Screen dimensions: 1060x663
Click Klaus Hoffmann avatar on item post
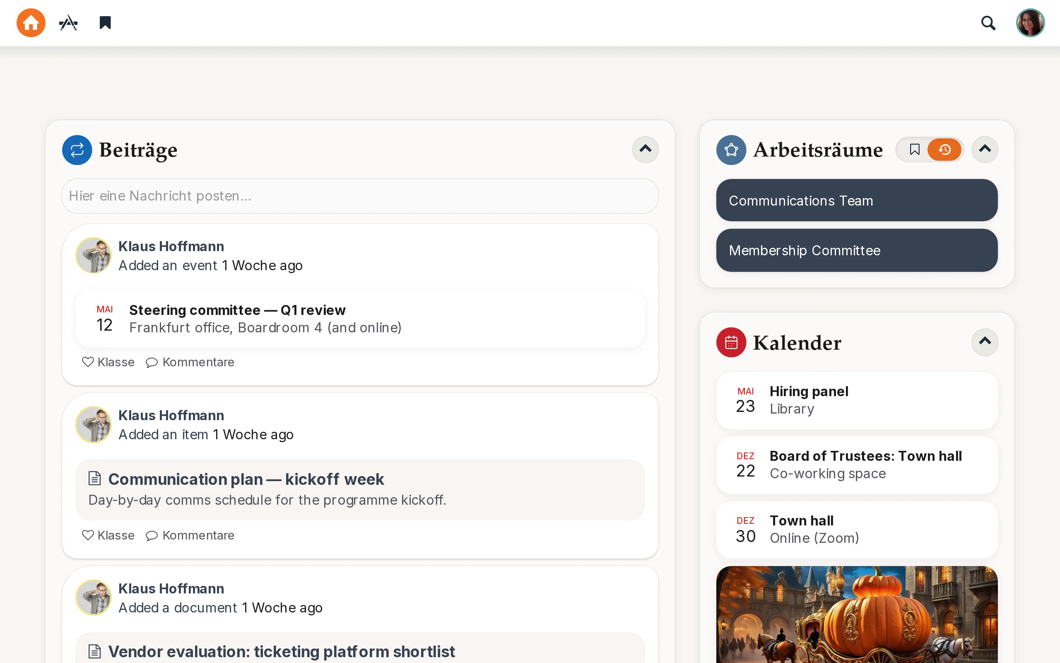tap(93, 424)
